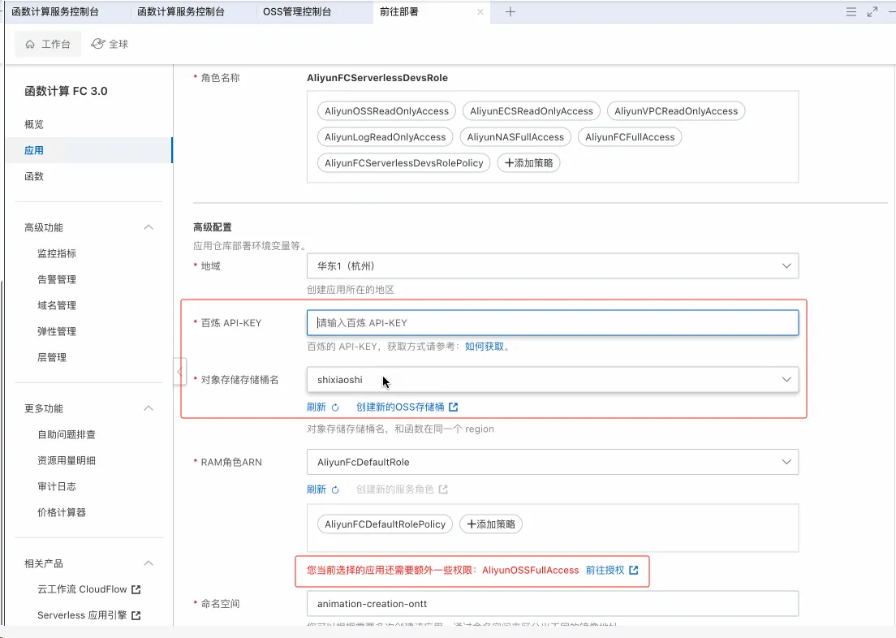Click the 百炼 API-KEY input field
The width and height of the screenshot is (896, 638).
point(553,322)
